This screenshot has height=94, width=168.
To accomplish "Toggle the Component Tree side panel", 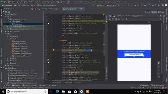I will (x=107, y=73).
